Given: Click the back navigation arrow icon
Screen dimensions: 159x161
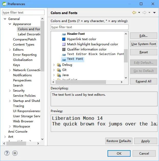Looking at the screenshot, I should tap(134, 13).
